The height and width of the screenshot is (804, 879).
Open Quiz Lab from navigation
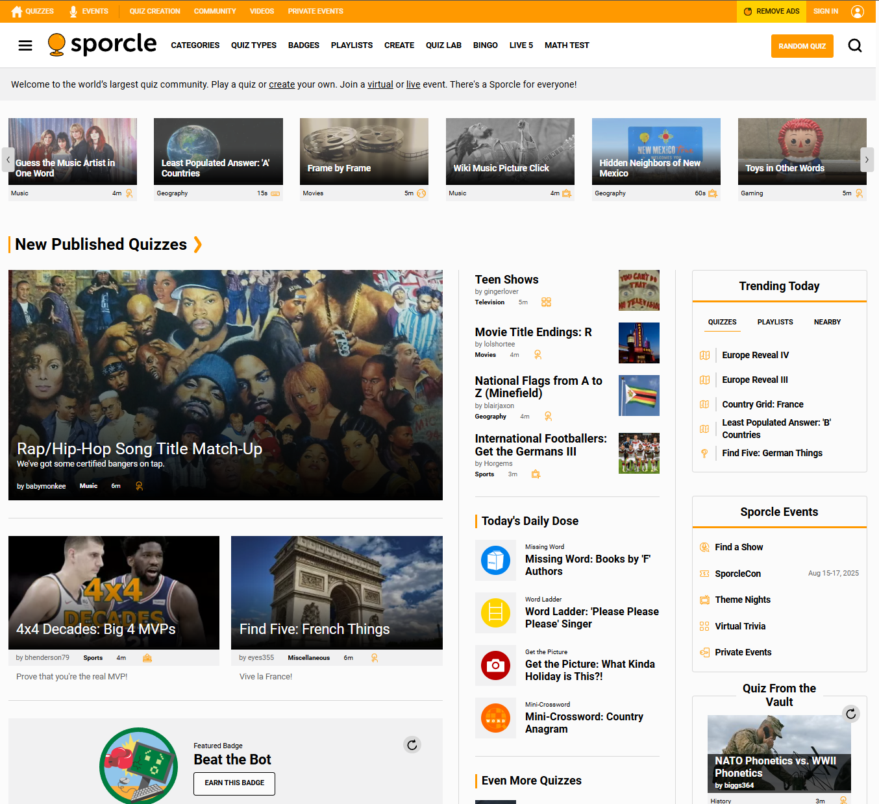click(443, 45)
